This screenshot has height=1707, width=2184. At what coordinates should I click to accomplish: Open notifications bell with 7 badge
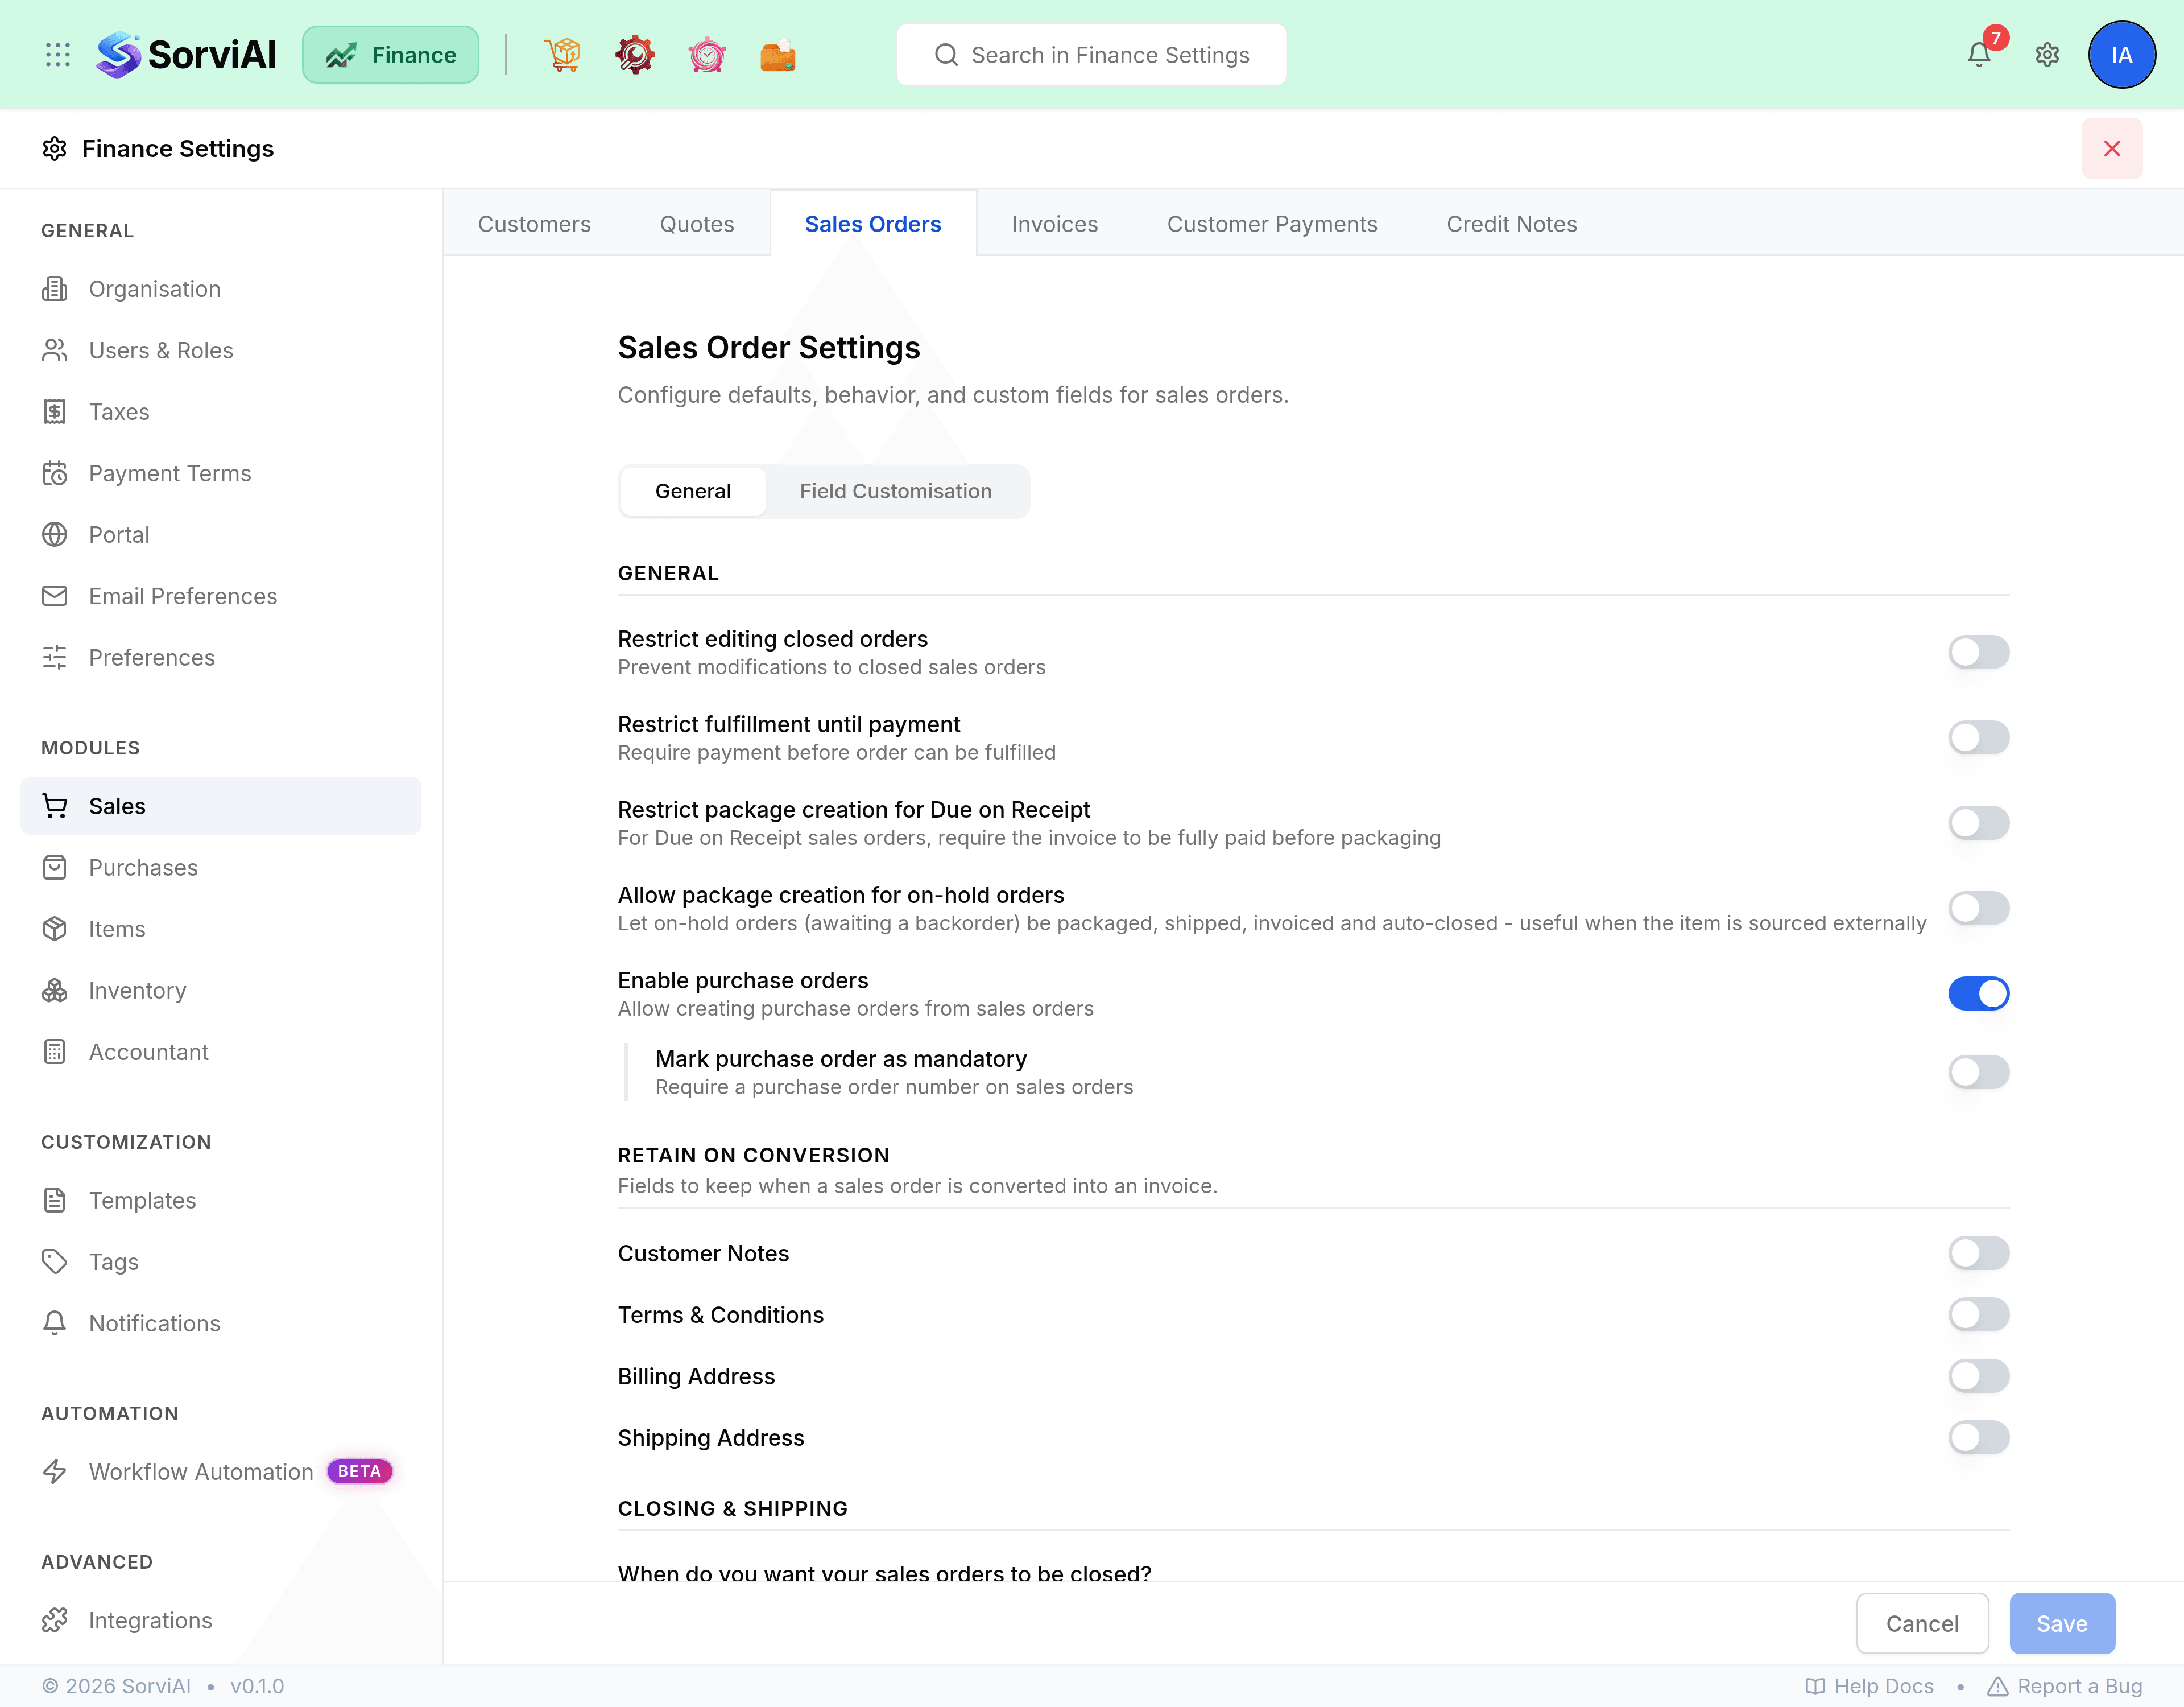(x=1980, y=54)
